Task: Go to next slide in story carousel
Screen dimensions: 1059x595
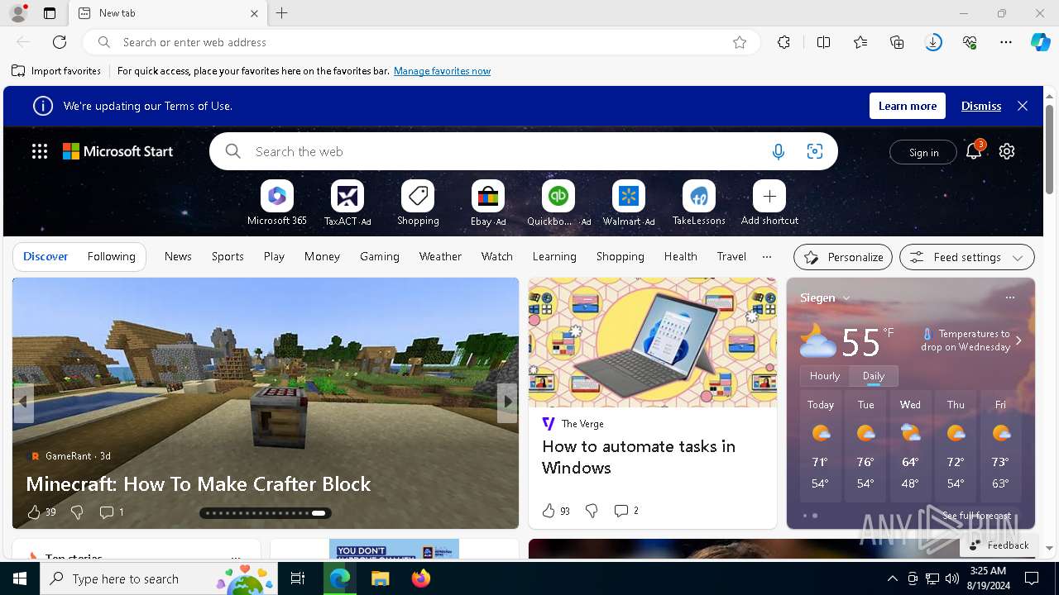Action: pyautogui.click(x=507, y=402)
